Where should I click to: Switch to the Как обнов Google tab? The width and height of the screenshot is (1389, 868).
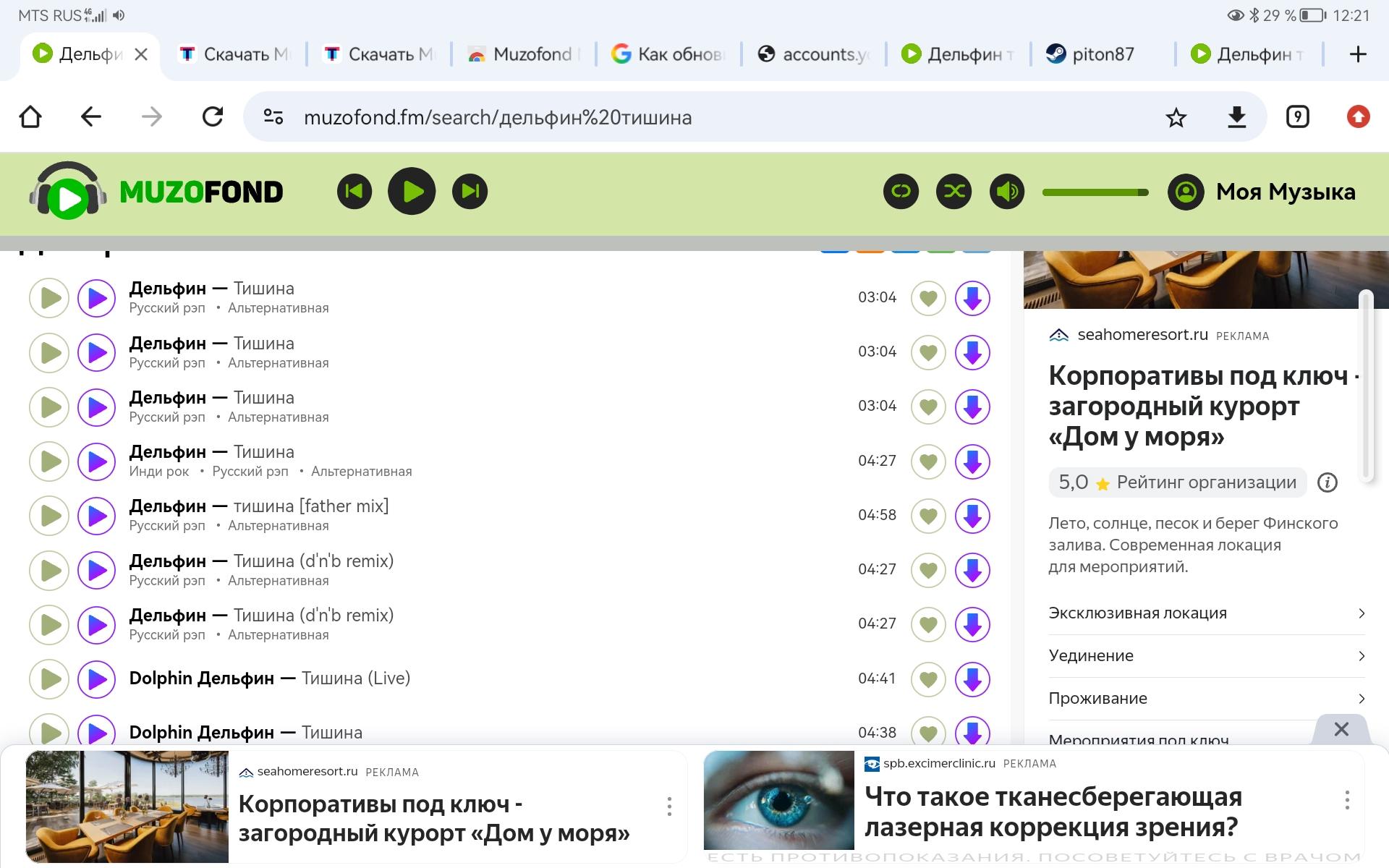[x=668, y=54]
